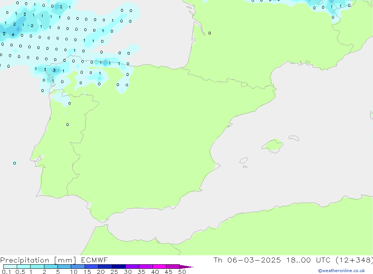Click the '25' legend scale label
Viewport: 373px width, 274px height.
[x=114, y=272]
